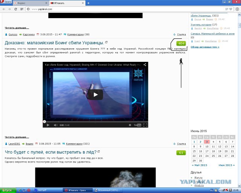Click the video progress scrubber
The image size is (241, 193).
coord(44,122)
